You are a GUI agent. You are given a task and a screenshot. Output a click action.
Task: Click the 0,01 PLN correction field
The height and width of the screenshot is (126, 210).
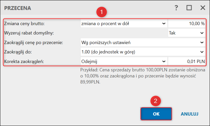[187, 61]
